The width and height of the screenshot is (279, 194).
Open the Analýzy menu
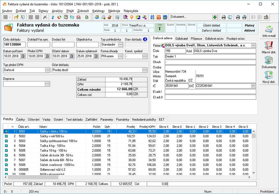(x=57, y=11)
